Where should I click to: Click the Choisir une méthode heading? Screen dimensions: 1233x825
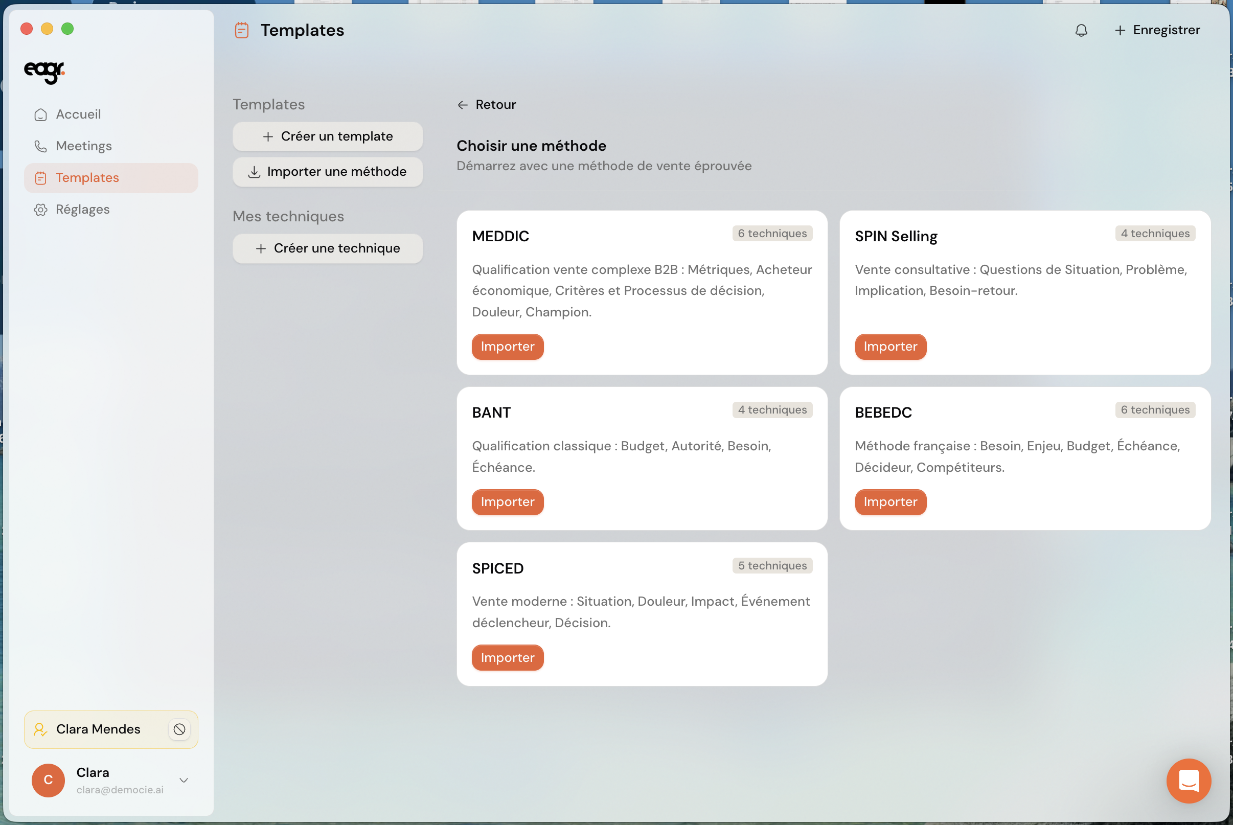coord(531,146)
